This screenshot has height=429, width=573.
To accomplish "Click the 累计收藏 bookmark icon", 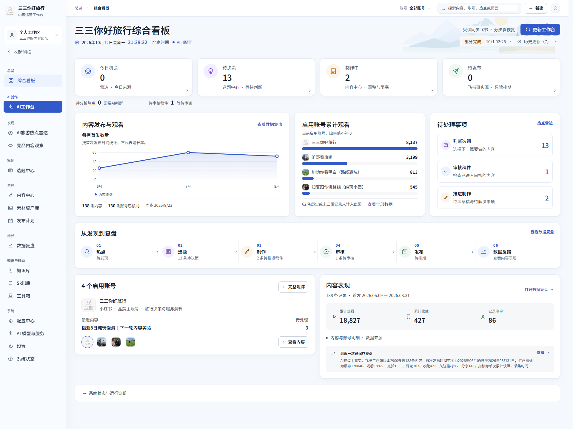I will pyautogui.click(x=409, y=317).
